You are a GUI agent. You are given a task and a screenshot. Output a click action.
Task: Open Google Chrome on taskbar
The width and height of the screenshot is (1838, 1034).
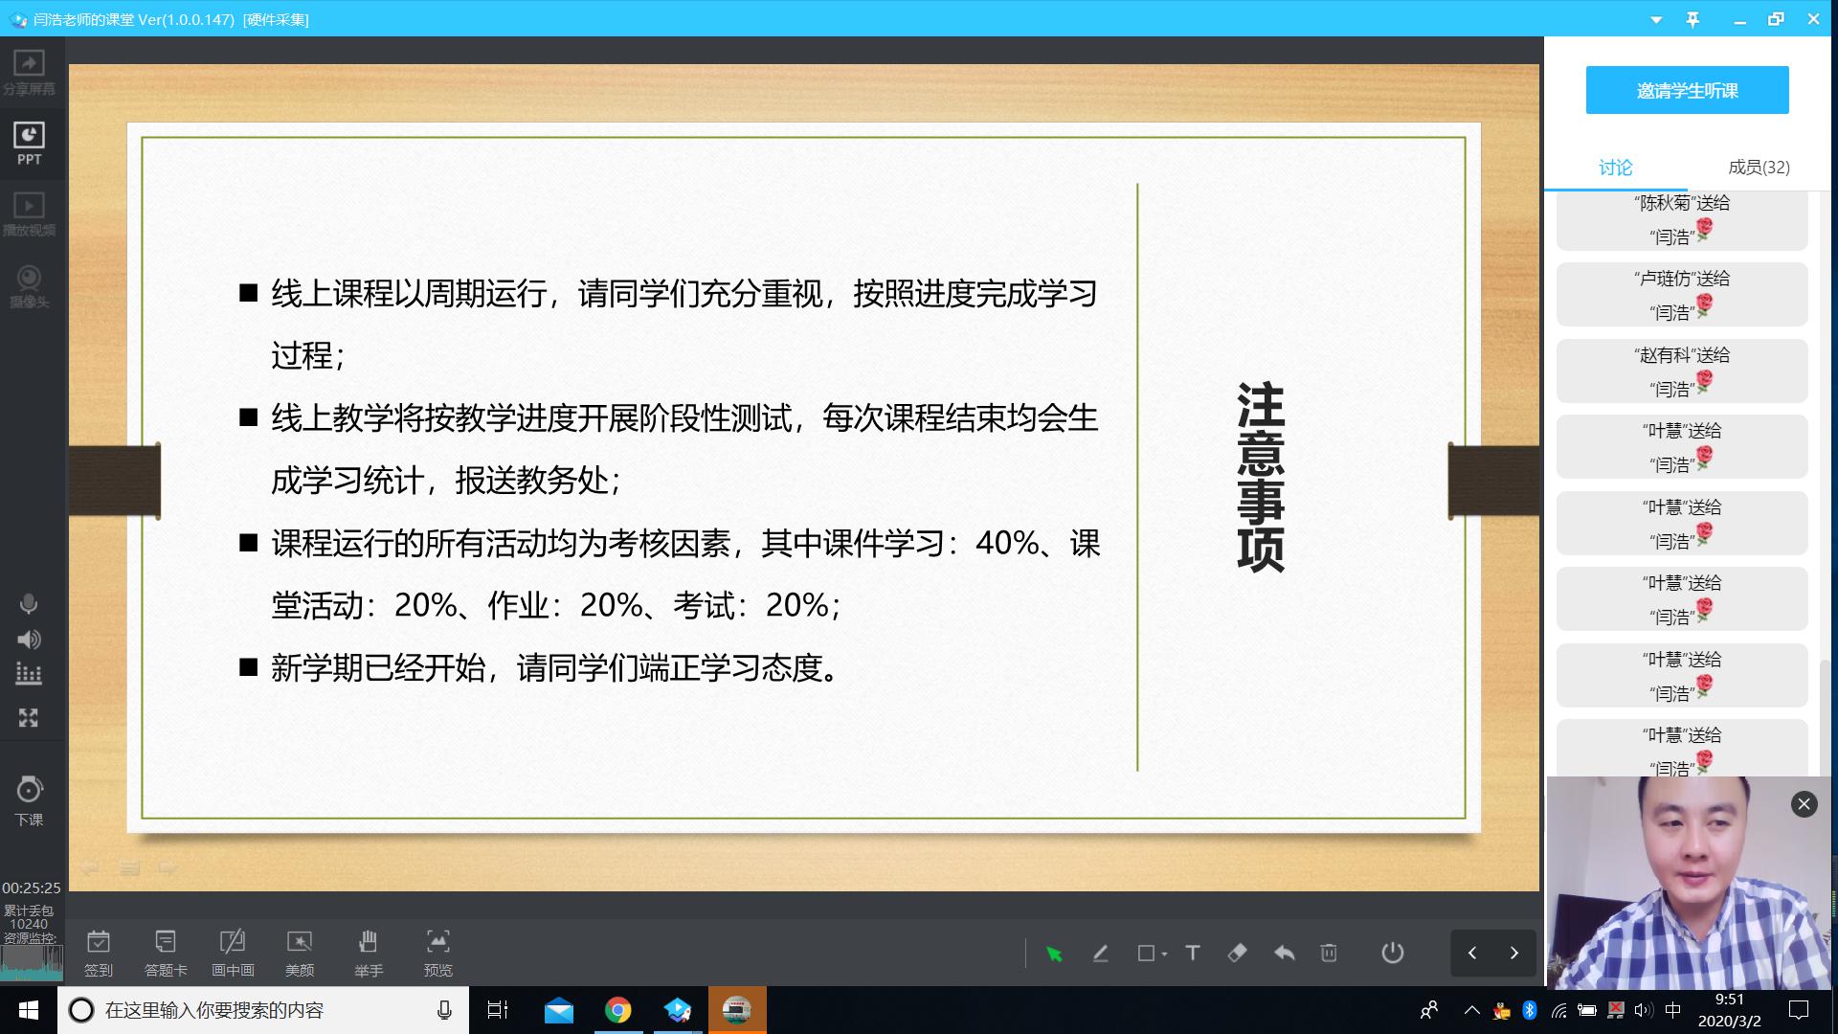pyautogui.click(x=618, y=1010)
